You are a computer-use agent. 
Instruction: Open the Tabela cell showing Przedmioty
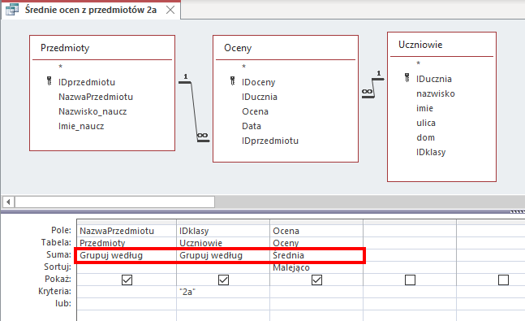point(127,243)
